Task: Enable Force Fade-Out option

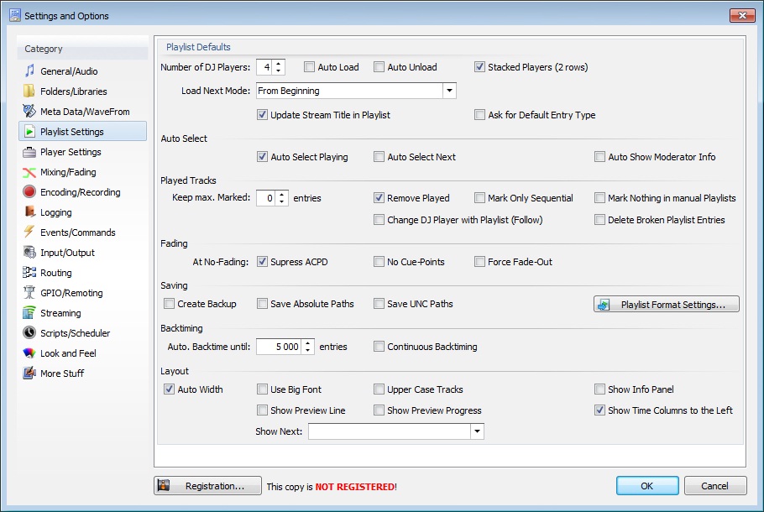Action: [x=478, y=262]
